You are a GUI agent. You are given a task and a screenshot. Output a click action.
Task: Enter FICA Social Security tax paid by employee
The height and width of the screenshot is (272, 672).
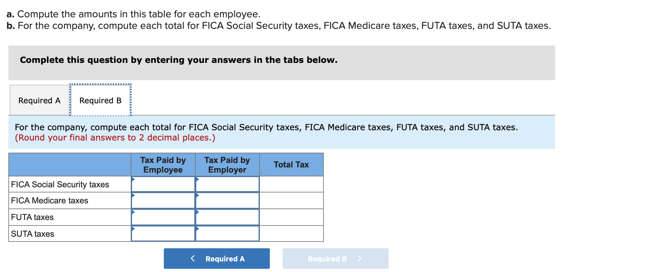163,184
